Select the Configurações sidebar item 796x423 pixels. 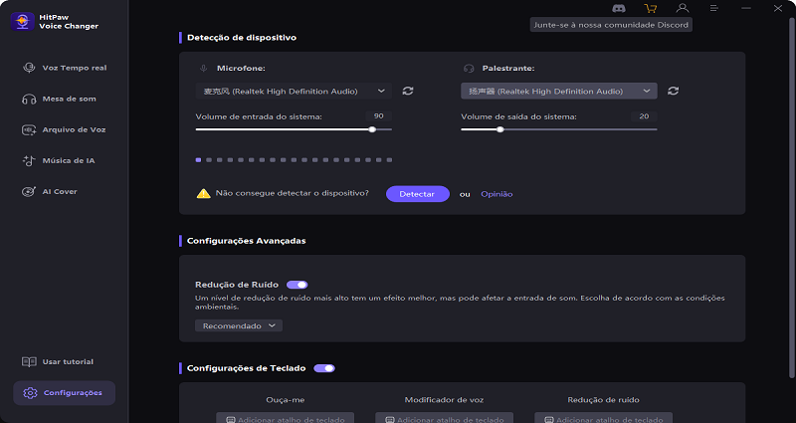pyautogui.click(x=65, y=393)
